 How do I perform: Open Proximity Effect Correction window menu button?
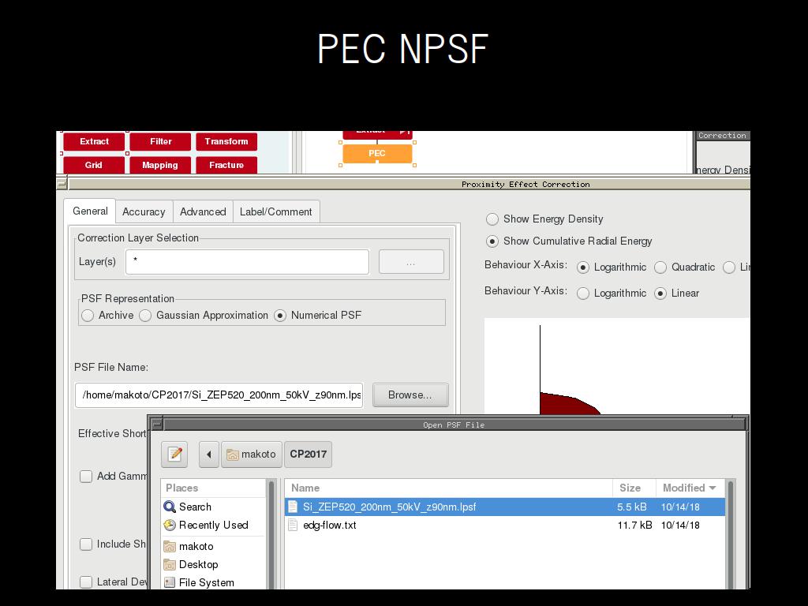pos(62,184)
